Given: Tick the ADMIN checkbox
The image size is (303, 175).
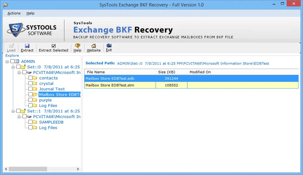Looking at the screenshot, I should pos(12,61).
